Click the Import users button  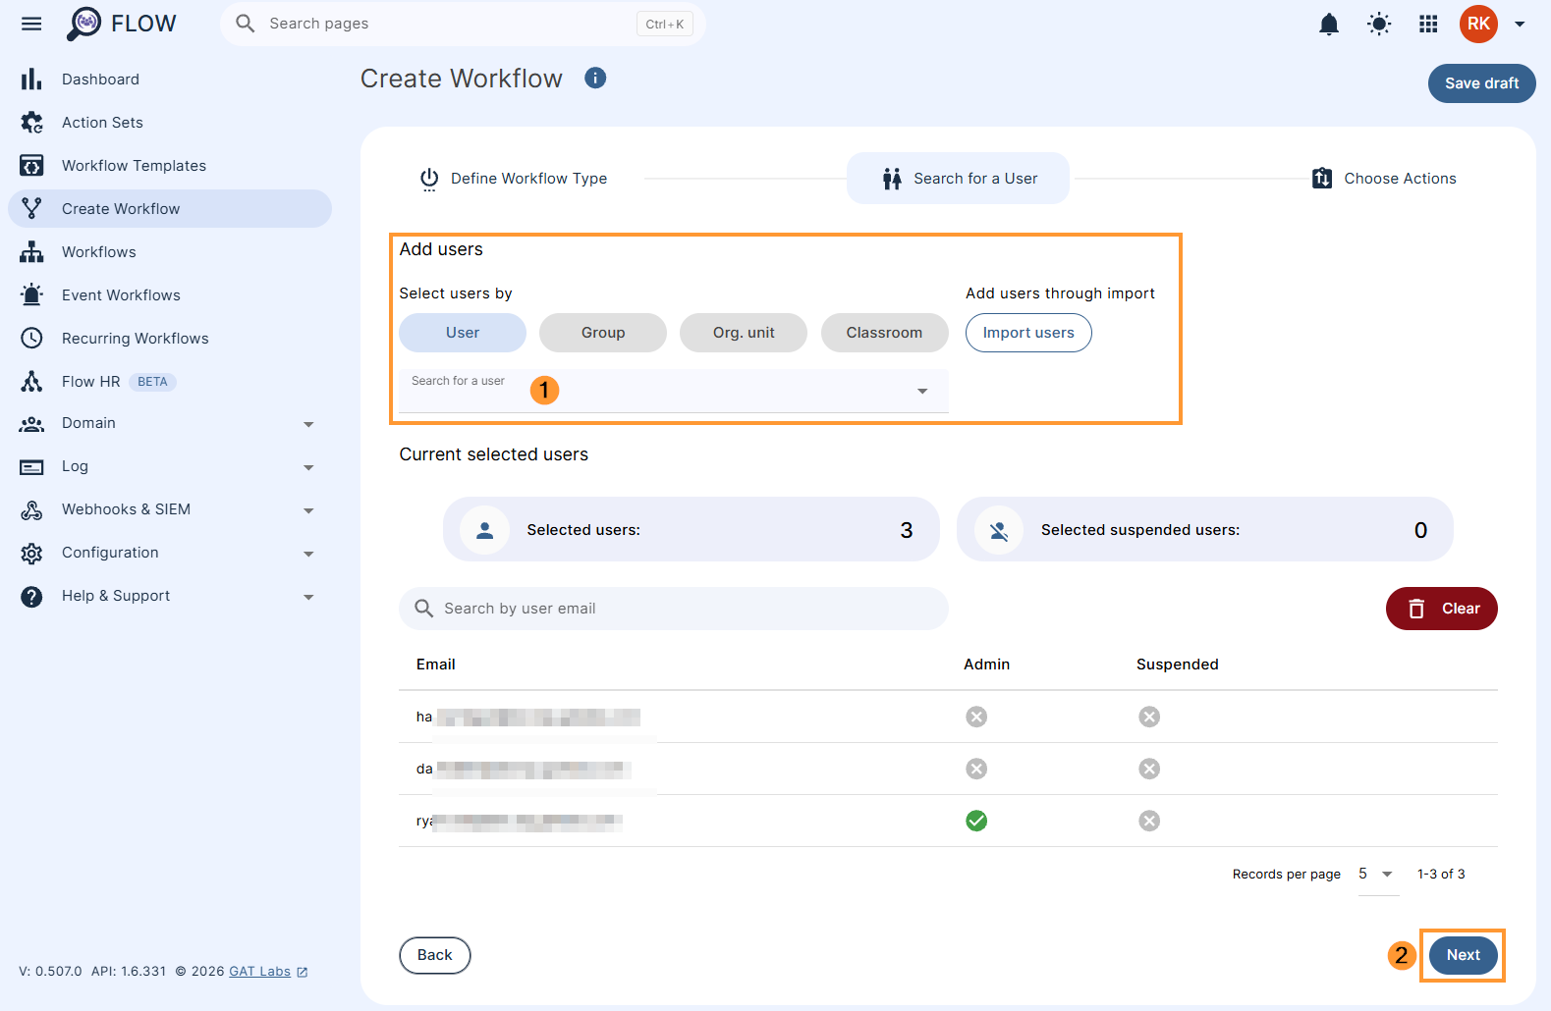pos(1028,333)
